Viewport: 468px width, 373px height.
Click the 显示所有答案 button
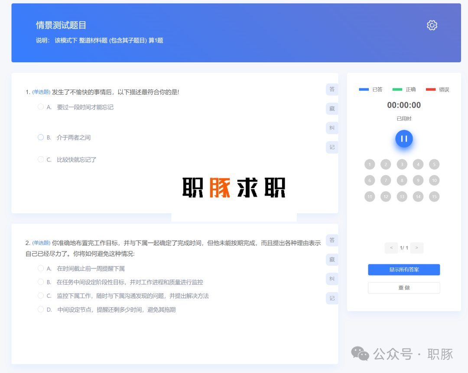[403, 270]
